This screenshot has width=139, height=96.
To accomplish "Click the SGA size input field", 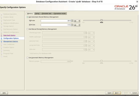I will click(x=56, y=21).
